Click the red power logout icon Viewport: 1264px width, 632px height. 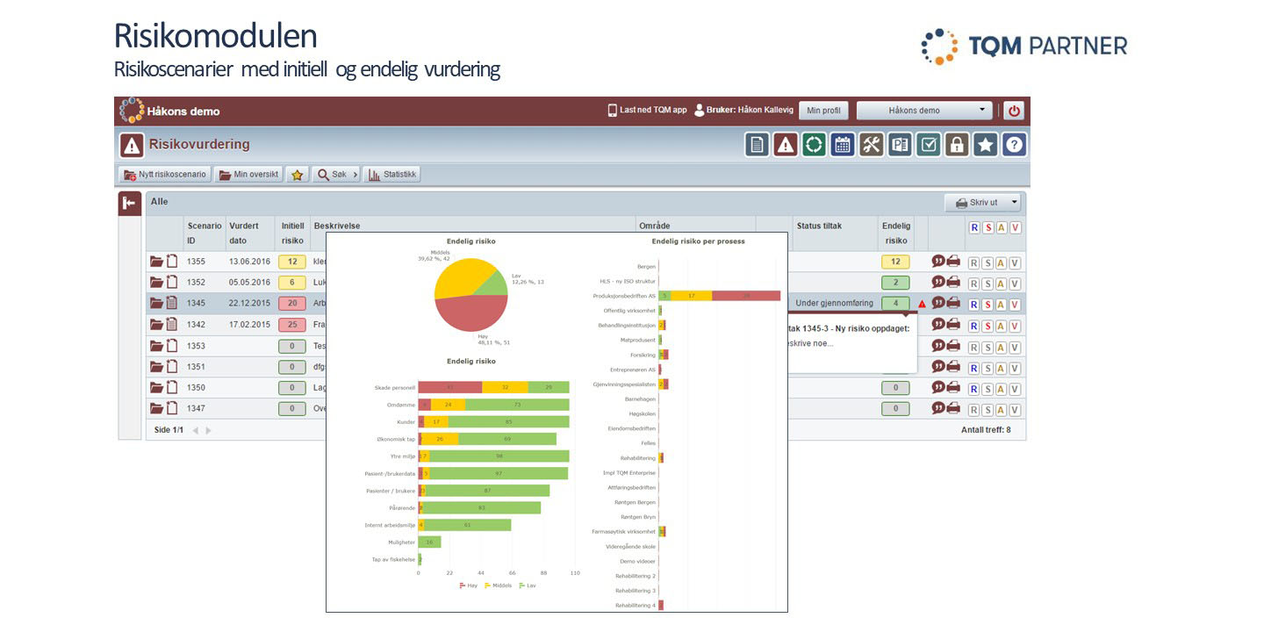click(1014, 111)
